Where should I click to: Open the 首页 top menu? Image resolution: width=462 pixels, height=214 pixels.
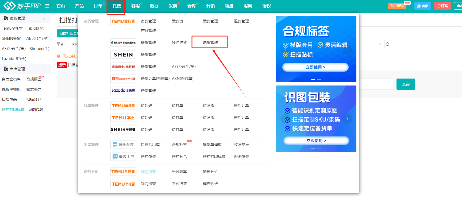pos(61,6)
